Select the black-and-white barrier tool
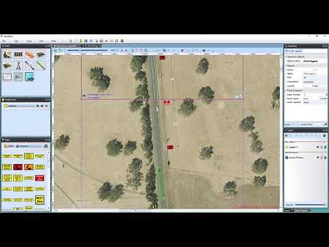Image resolution: width=329 pixels, height=247 pixels. pyautogui.click(x=19, y=54)
